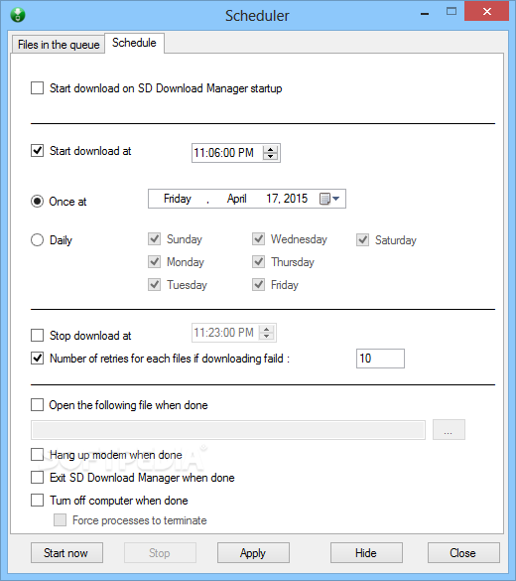This screenshot has width=516, height=581.
Task: Decrease start download time with down arrow
Action: click(x=271, y=156)
